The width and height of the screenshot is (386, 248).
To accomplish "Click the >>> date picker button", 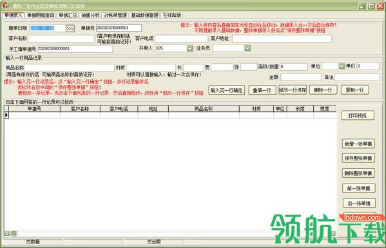I will click(70, 28).
